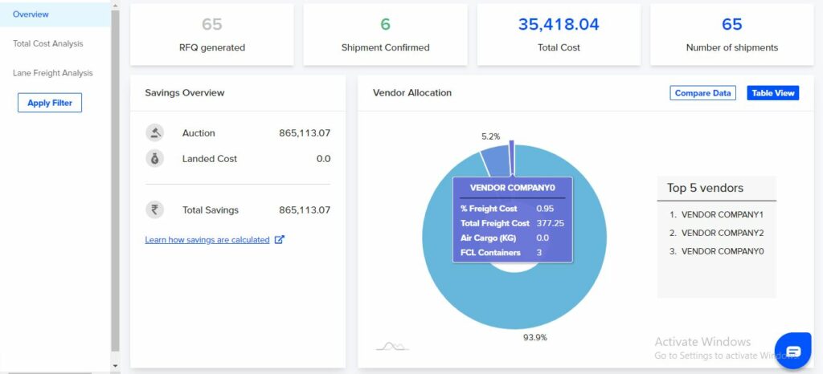Click the Auction gavel icon
This screenshot has height=374, width=823.
pyautogui.click(x=154, y=133)
